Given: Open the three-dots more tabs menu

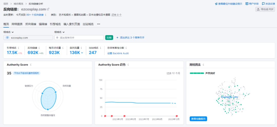Looking at the screenshot, I should (x=98, y=24).
